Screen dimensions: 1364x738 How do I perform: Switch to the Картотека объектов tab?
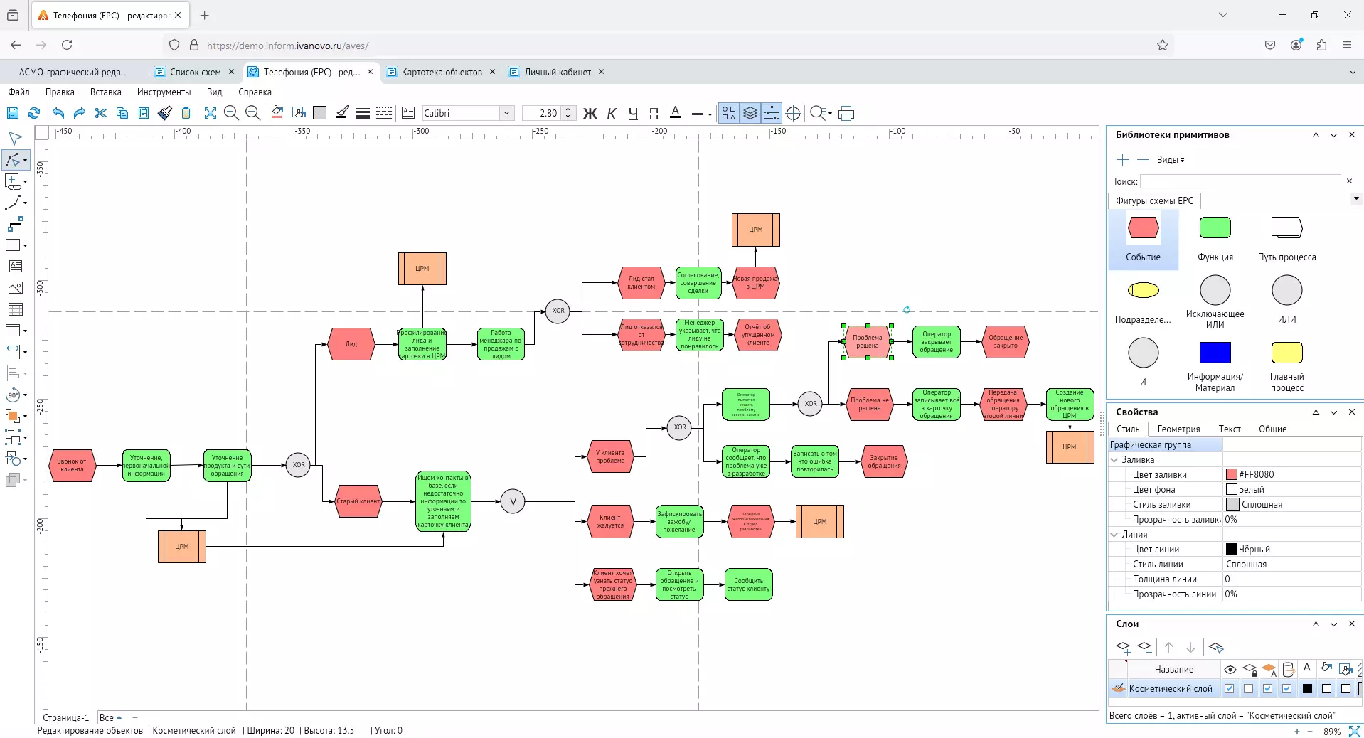click(x=441, y=72)
